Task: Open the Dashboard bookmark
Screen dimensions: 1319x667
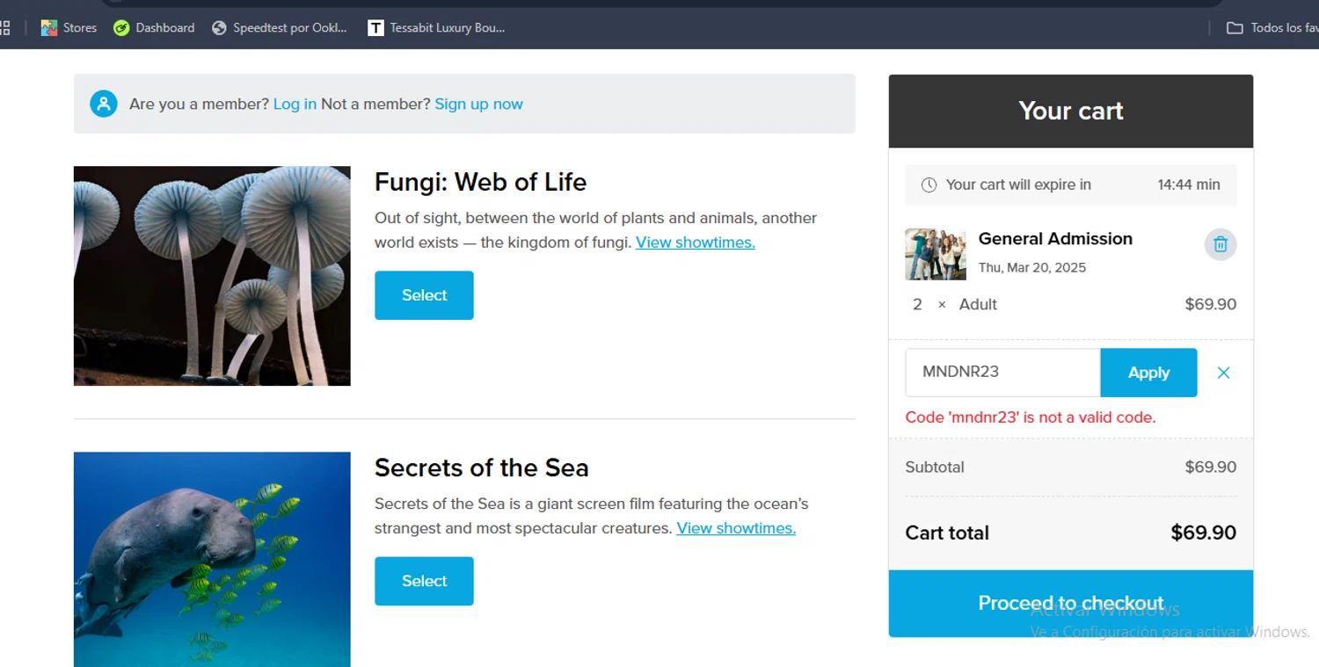Action: (x=154, y=28)
